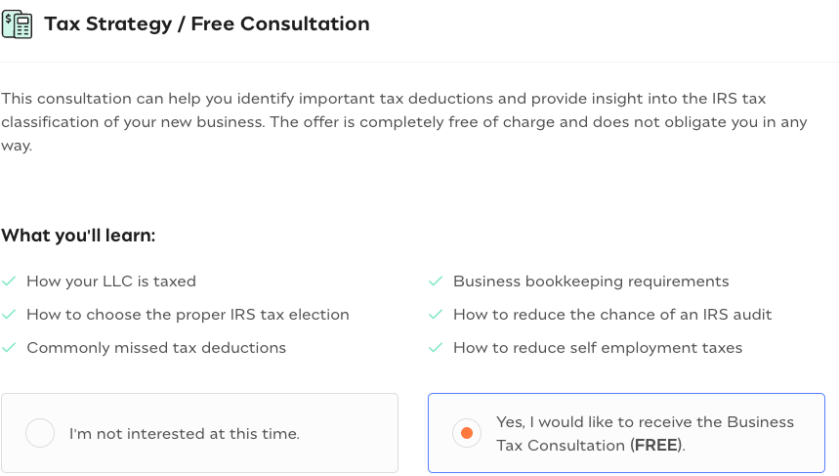Click the bold 'FREE' text in option

click(656, 446)
